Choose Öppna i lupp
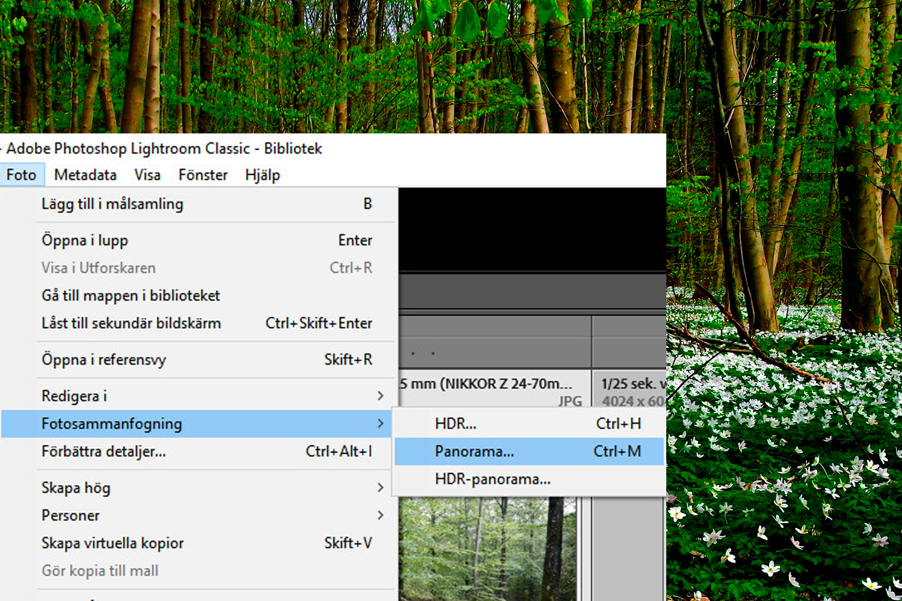This screenshot has height=601, width=902. click(85, 240)
